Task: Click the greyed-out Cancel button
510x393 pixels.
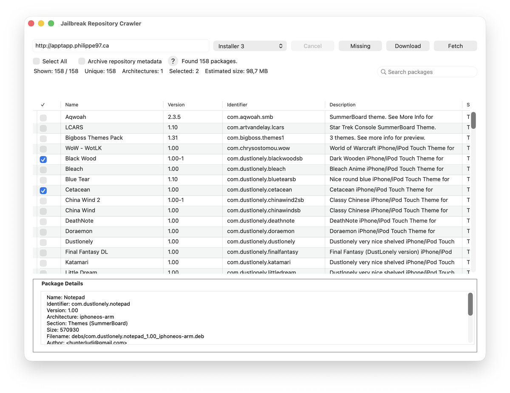Action: tap(313, 46)
